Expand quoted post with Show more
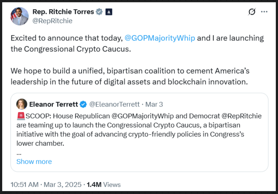Screen dimensions: 278x194 tap(34, 162)
